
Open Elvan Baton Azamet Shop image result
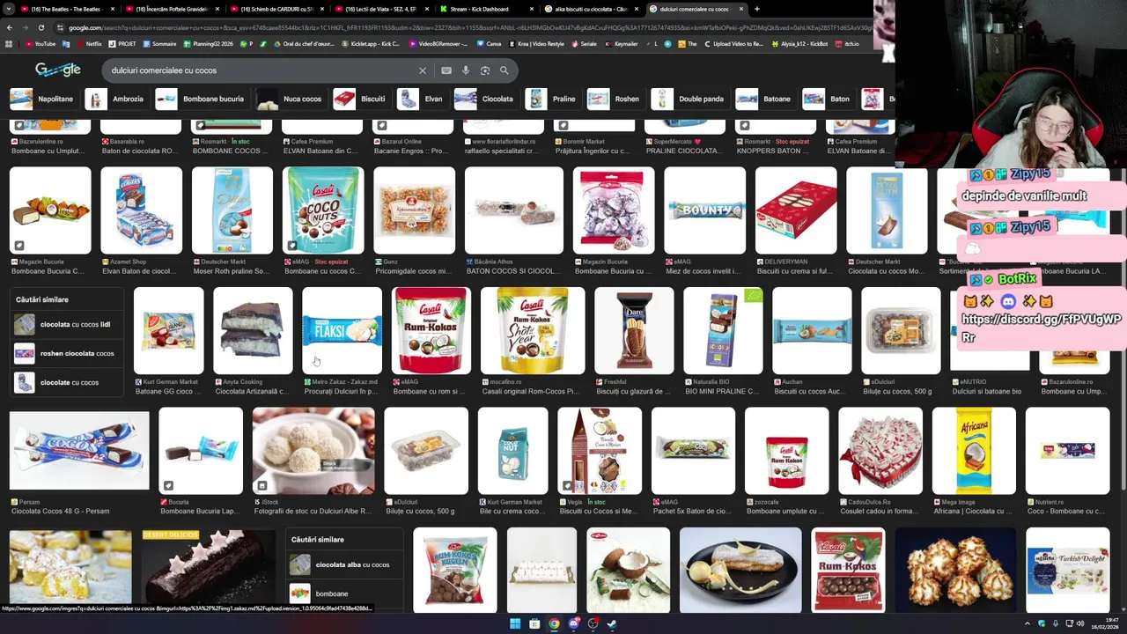[141, 210]
